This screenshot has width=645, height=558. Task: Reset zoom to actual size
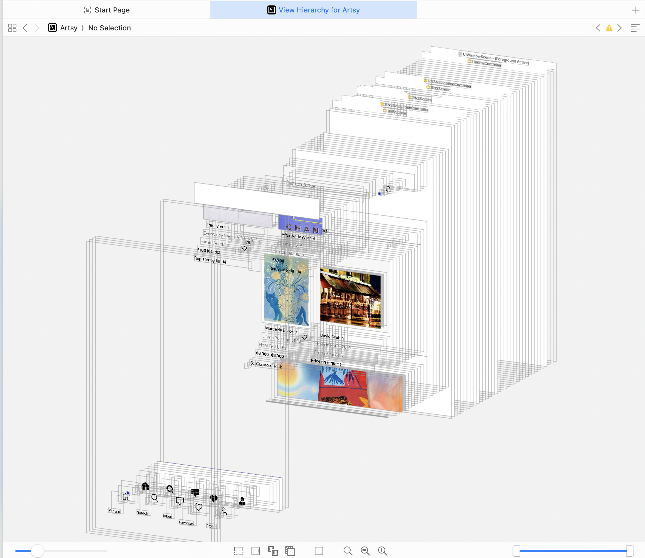point(365,551)
